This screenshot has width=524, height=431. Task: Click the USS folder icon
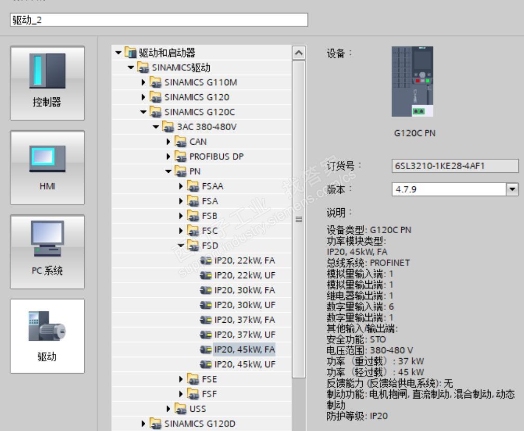point(181,409)
